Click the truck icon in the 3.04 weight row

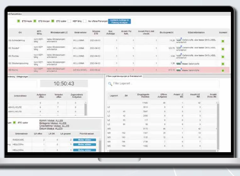tap(179, 55)
